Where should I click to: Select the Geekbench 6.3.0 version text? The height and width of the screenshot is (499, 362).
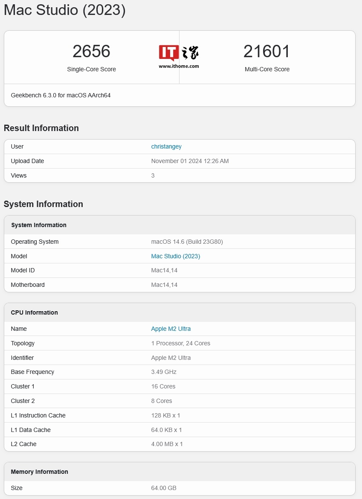pos(61,95)
